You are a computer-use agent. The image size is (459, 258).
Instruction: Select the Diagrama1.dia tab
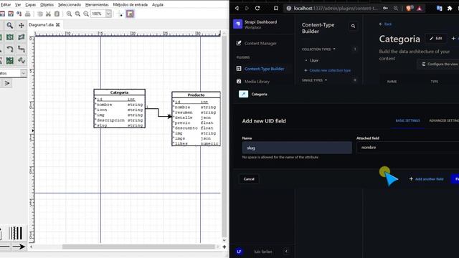41,25
